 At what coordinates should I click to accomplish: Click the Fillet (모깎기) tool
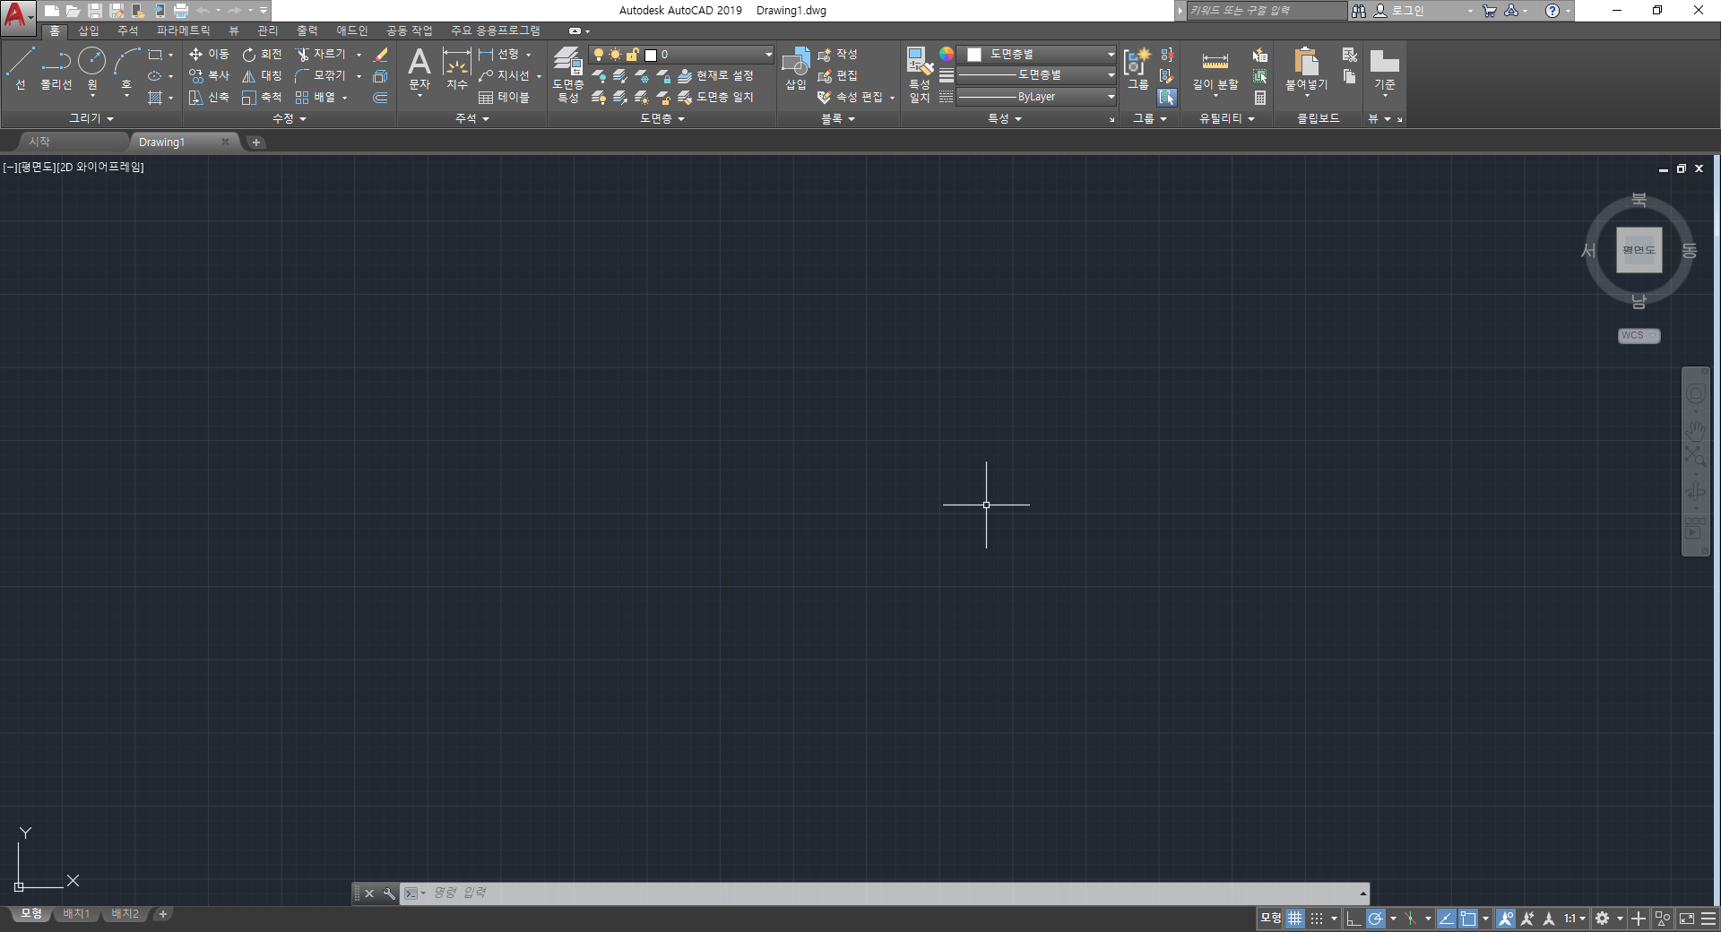[x=321, y=76]
